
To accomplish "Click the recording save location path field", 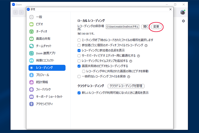I will point(123,26).
